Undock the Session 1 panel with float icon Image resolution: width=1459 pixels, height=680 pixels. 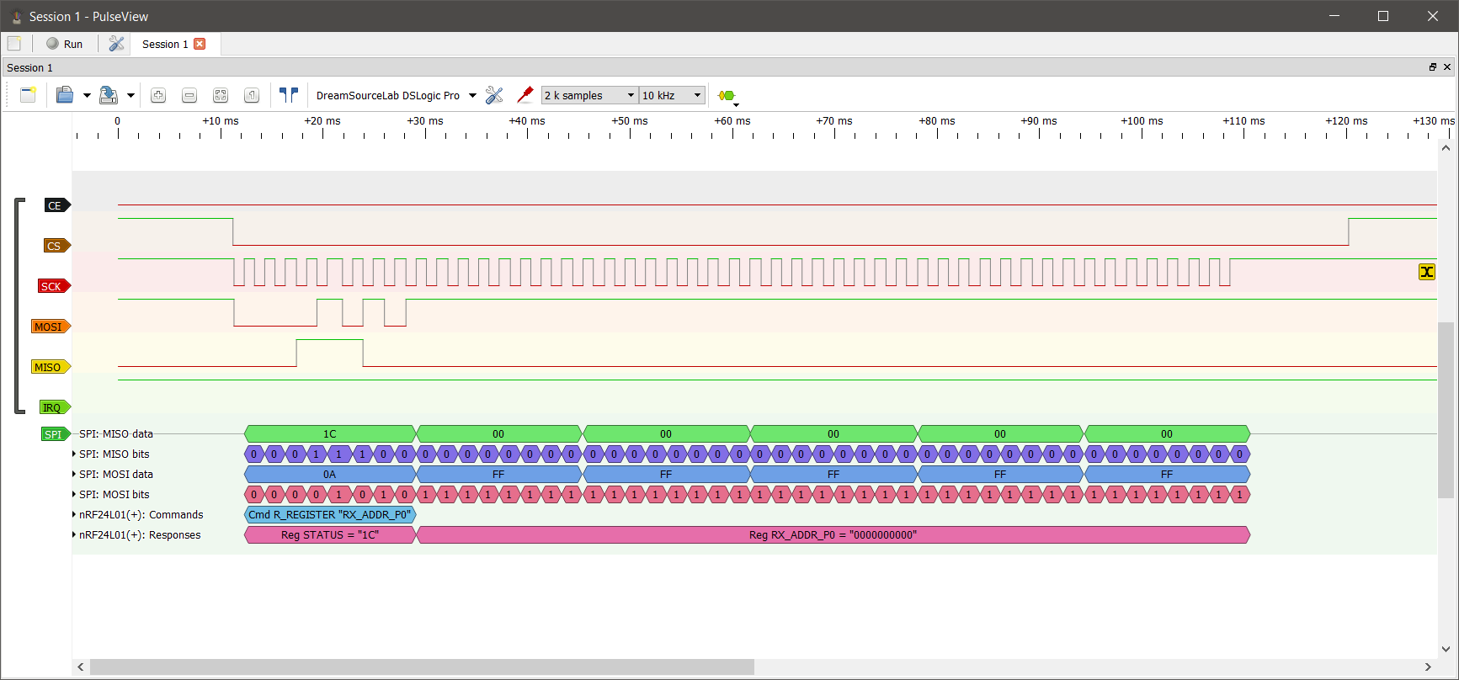coord(1433,67)
